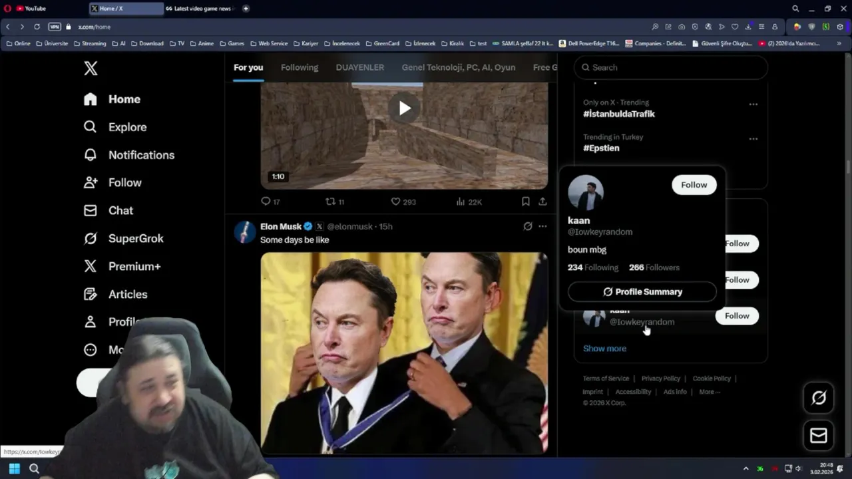This screenshot has height=479, width=852.
Task: Switch to the Following tab
Action: [x=300, y=67]
